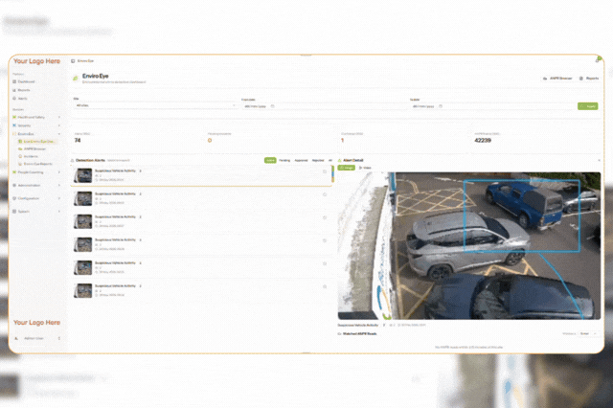Select the Latest alerts filter tab

click(x=270, y=160)
